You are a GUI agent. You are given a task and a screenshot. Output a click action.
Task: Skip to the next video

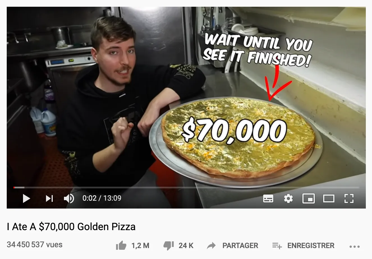(x=49, y=198)
